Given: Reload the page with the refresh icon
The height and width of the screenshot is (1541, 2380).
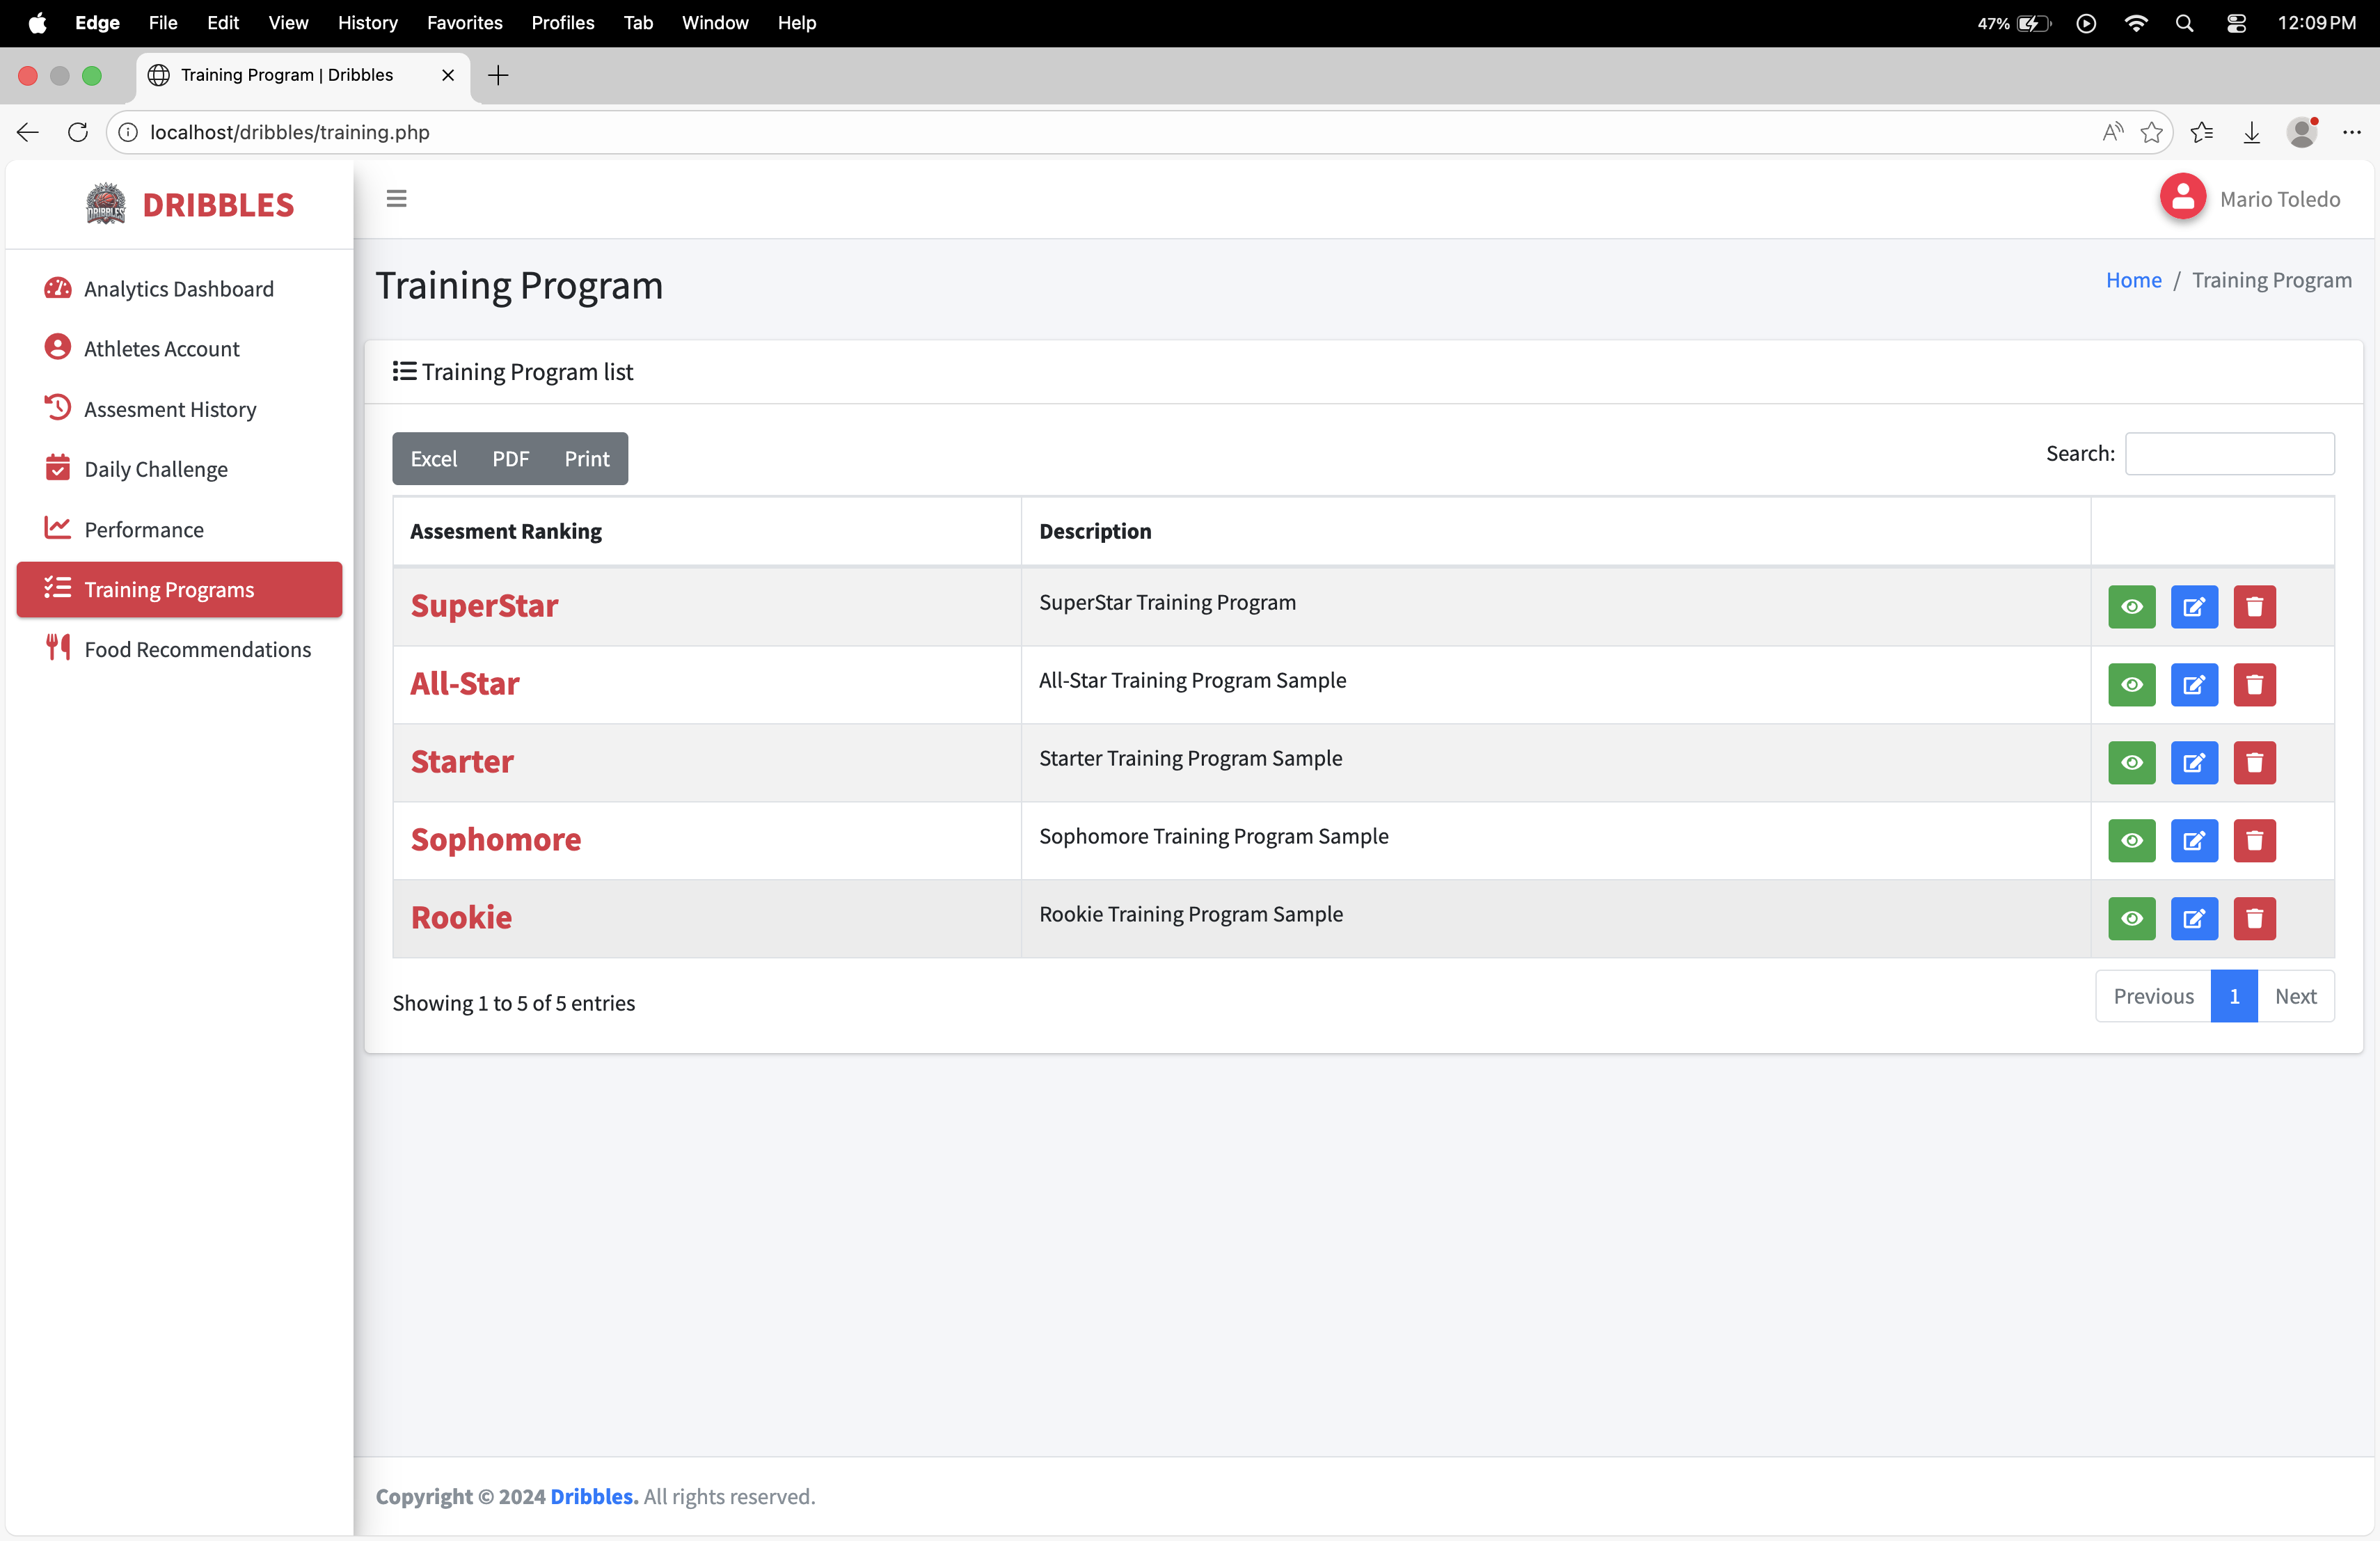Looking at the screenshot, I should (77, 132).
